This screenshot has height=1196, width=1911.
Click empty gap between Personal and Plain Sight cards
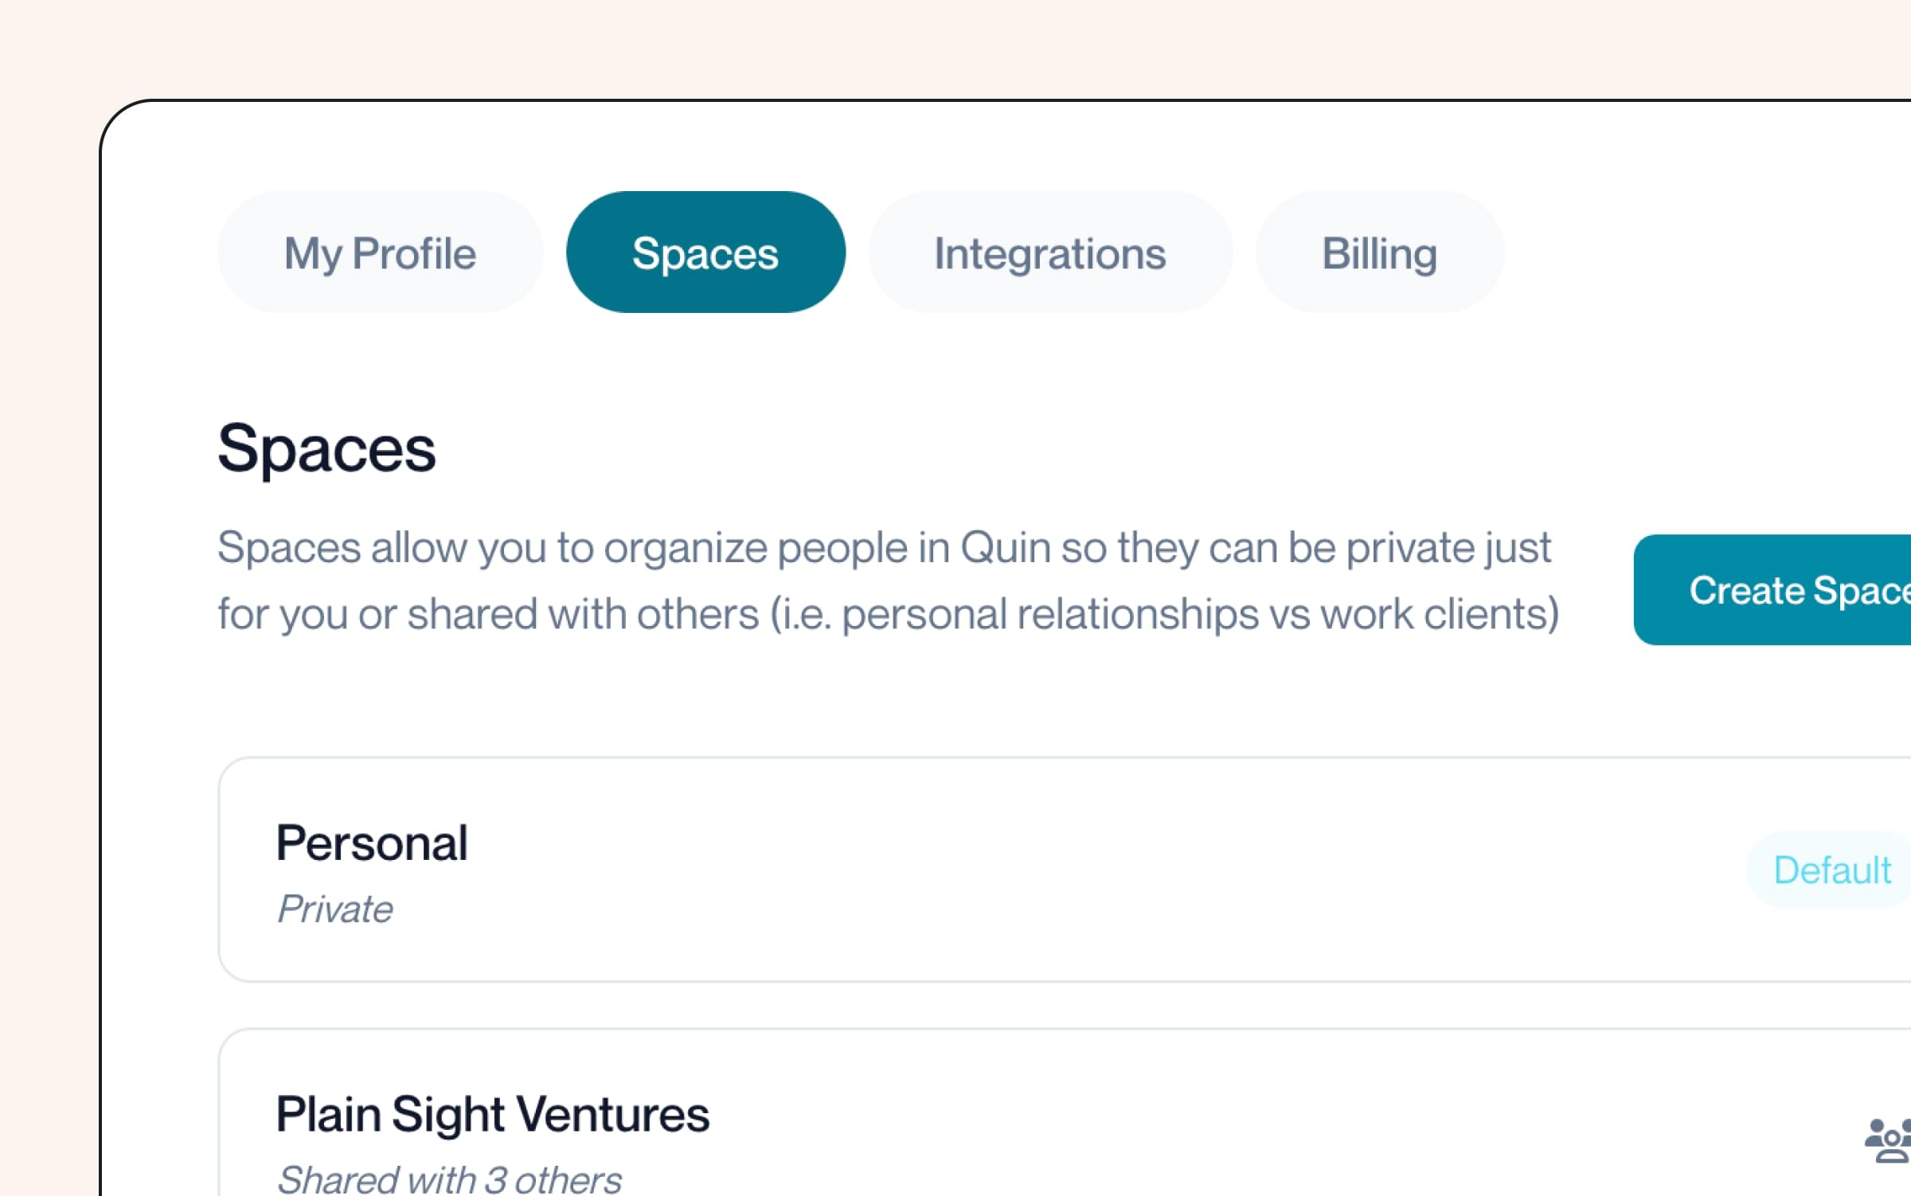[x=1065, y=1005]
